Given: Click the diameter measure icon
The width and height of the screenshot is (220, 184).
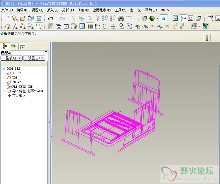Looking at the screenshot, I should pyautogui.click(x=121, y=26).
